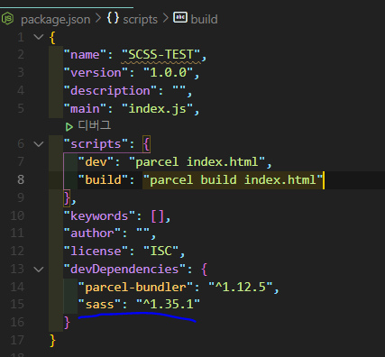Click the "keywords" key

click(99, 215)
